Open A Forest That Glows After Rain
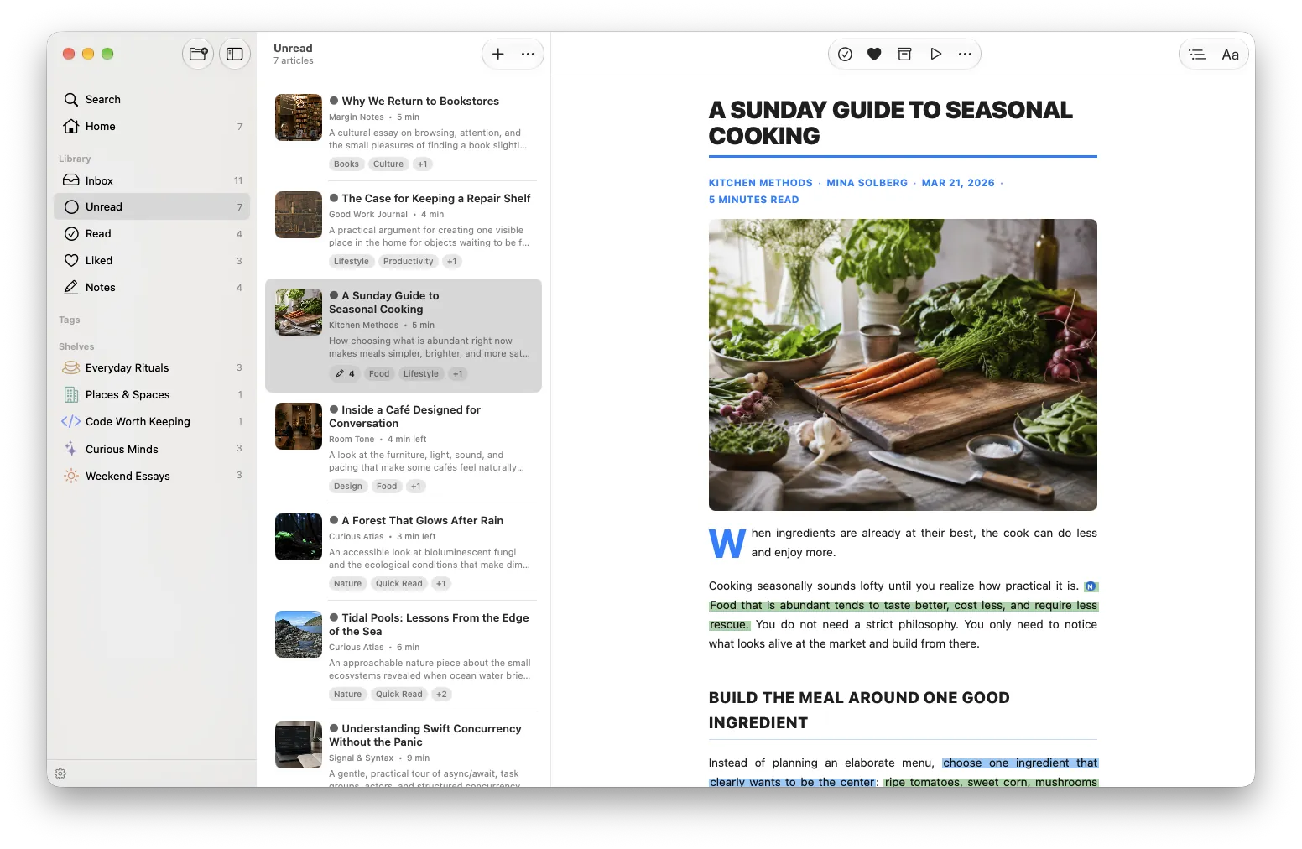 (x=404, y=552)
